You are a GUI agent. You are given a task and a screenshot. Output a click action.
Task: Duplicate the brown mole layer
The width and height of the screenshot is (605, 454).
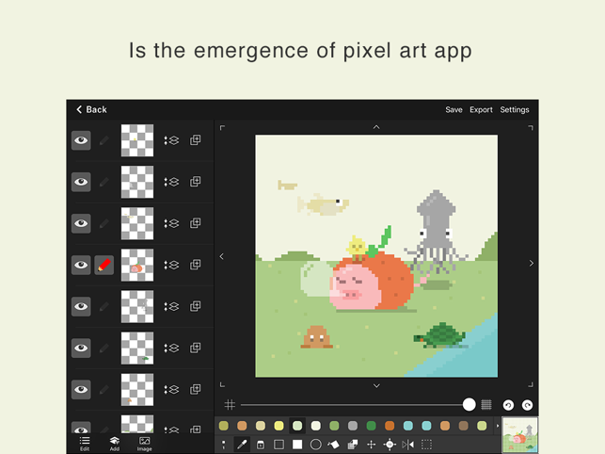coord(195,389)
